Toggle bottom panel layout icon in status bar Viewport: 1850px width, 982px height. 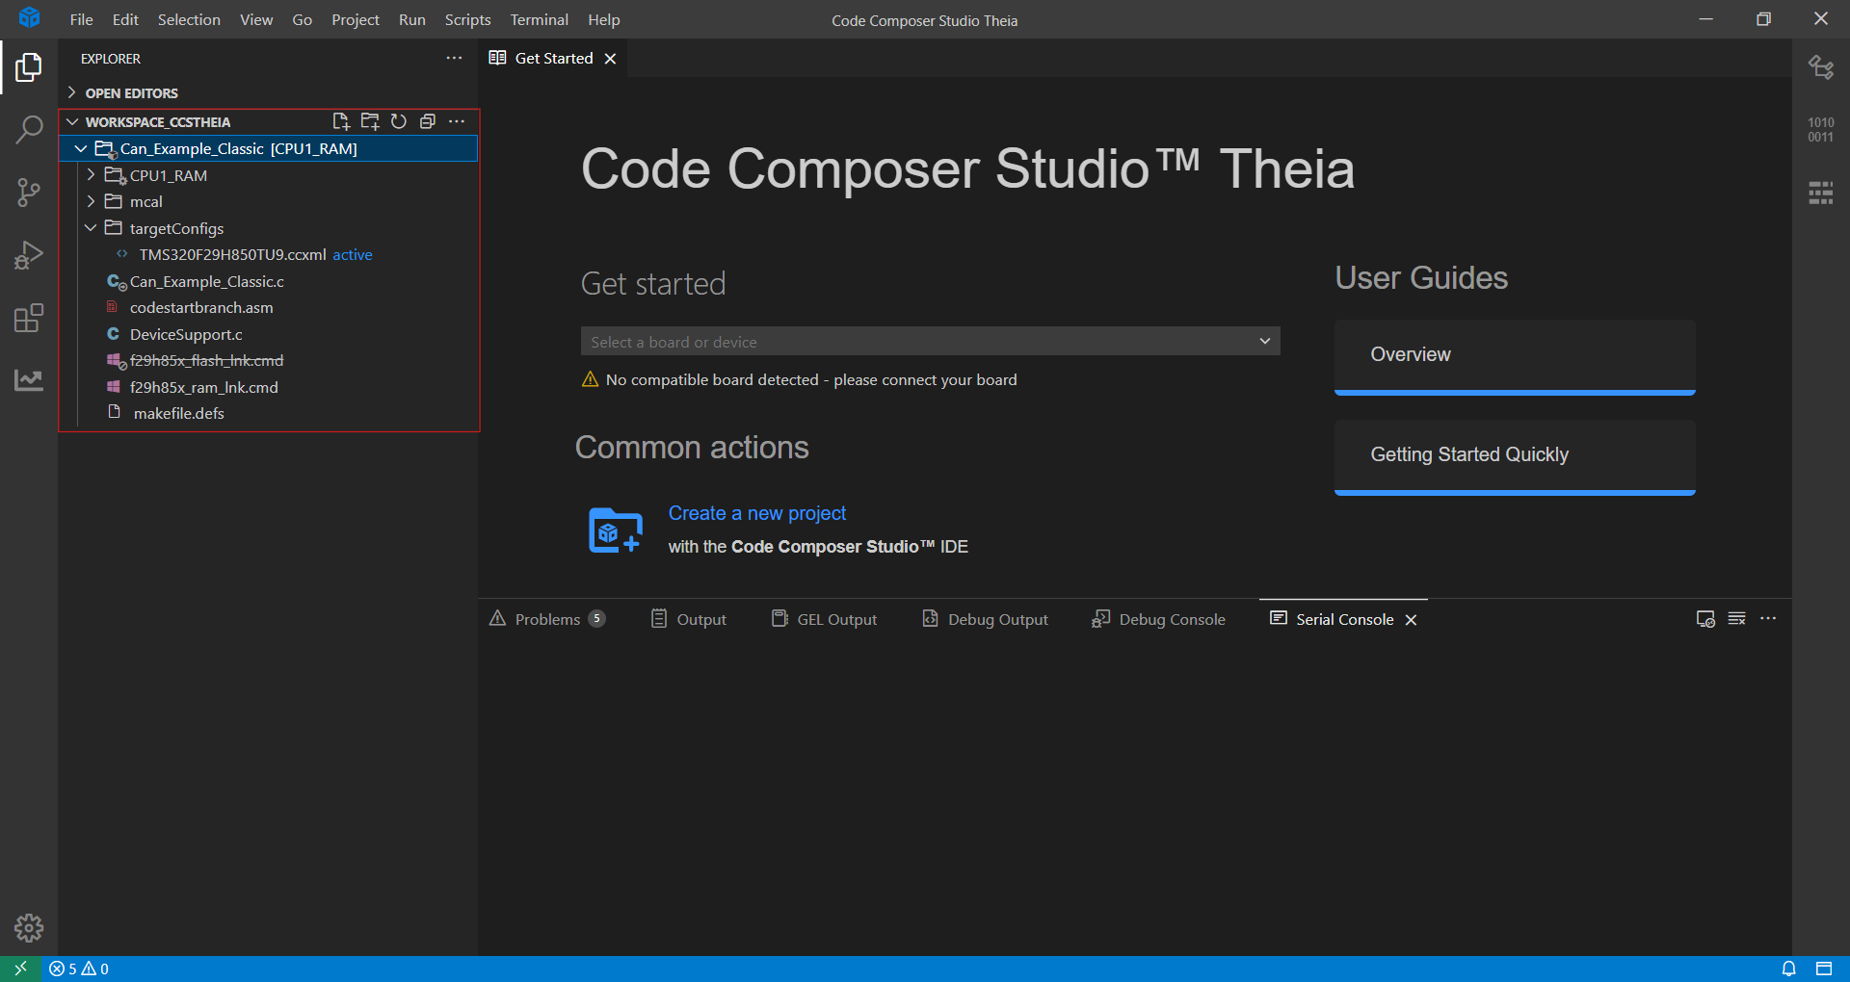point(1824,969)
